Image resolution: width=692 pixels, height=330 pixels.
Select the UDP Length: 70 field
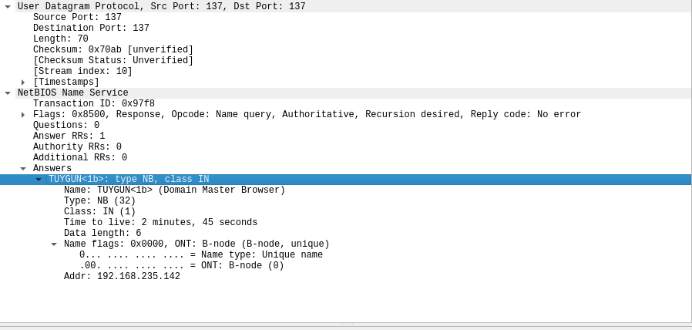point(61,39)
